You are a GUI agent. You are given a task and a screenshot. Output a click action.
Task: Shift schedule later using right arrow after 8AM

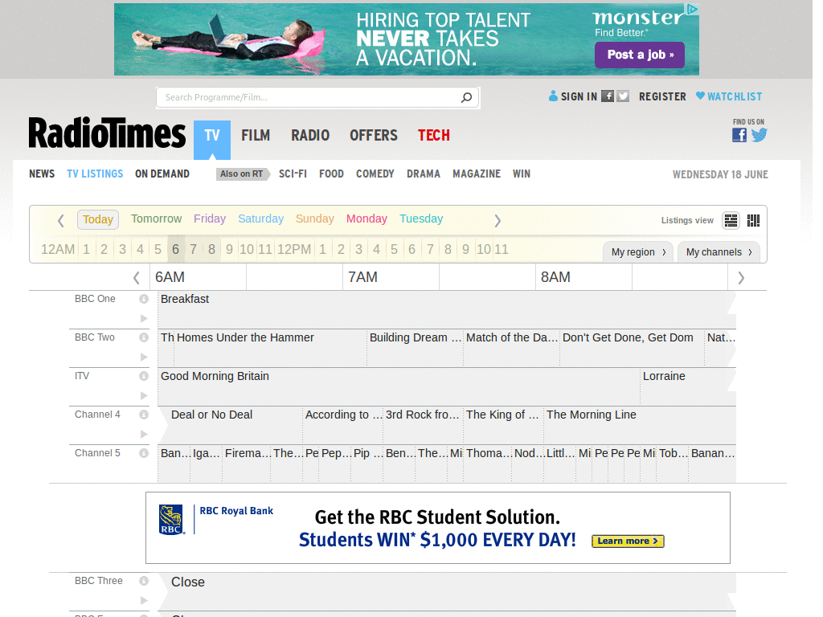740,277
